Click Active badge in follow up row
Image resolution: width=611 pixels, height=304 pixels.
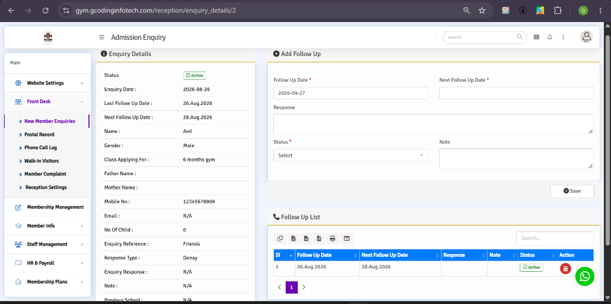pos(531,268)
